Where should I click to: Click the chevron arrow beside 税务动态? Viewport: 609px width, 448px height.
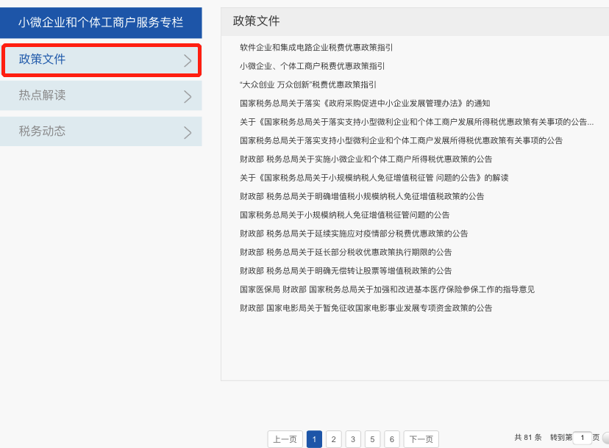coord(188,133)
